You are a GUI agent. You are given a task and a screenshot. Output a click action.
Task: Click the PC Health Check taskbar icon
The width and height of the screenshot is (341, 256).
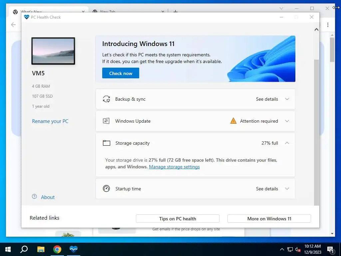point(74,249)
